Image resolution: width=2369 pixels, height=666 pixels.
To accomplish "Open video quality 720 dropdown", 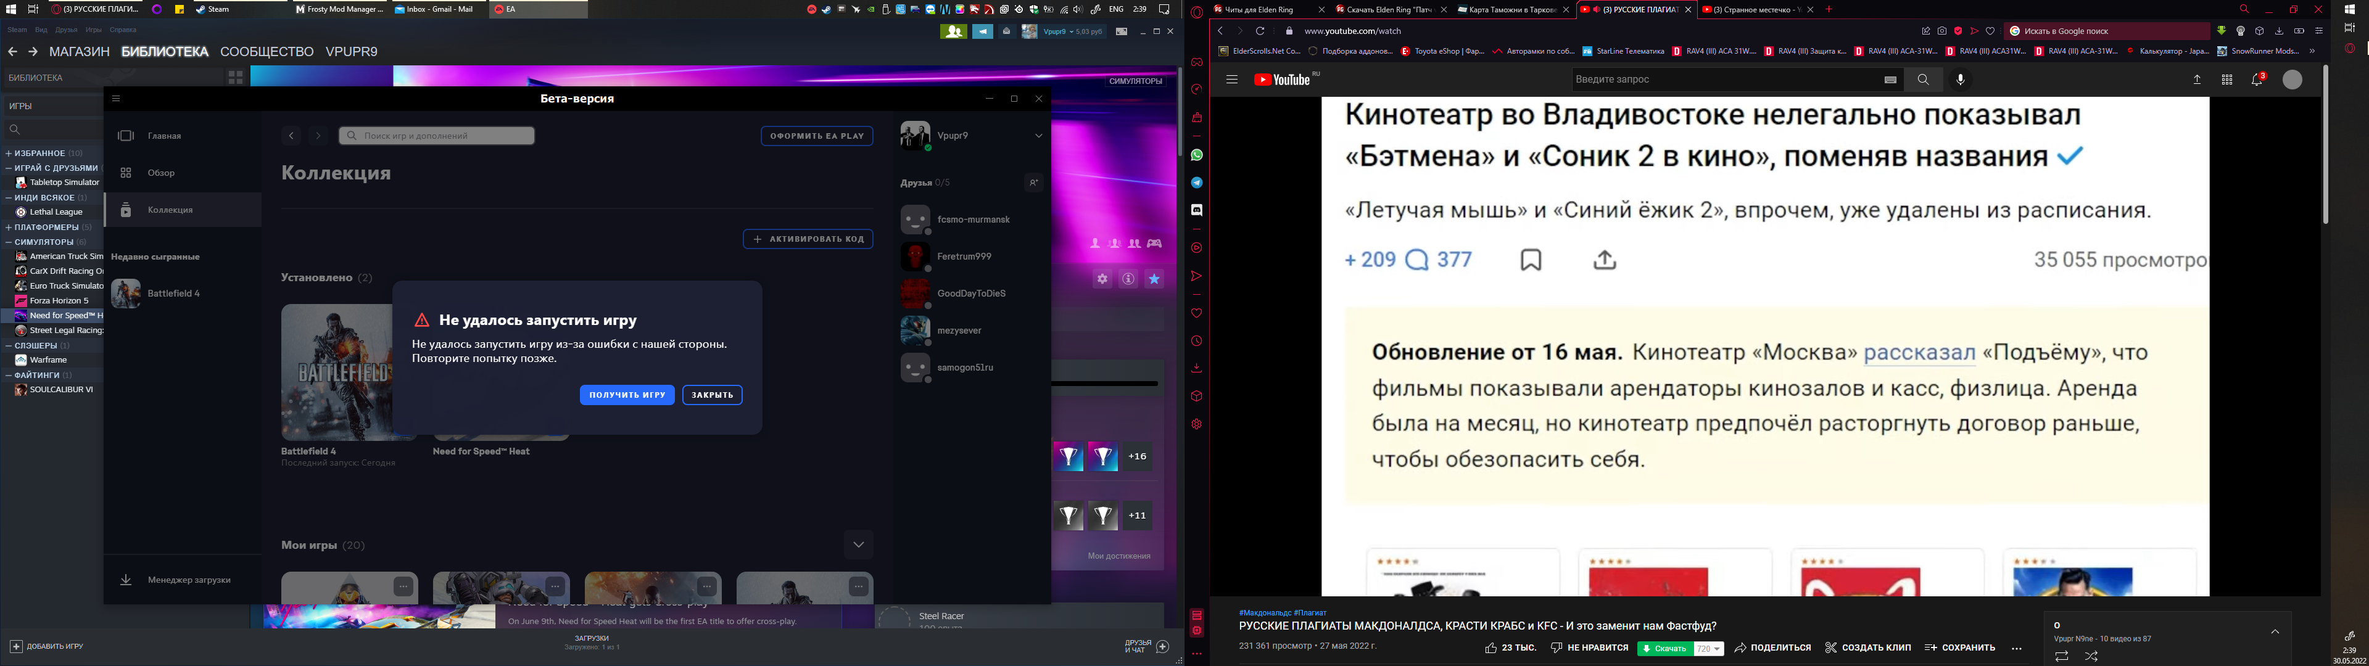I will tap(1708, 649).
